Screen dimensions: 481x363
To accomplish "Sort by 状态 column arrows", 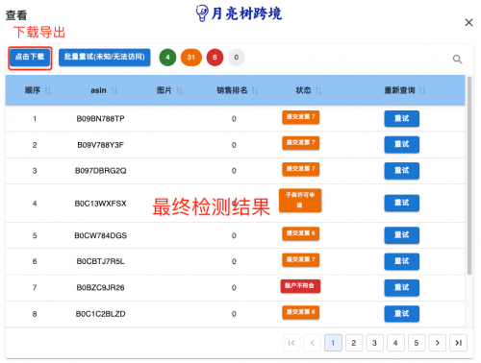I will pos(318,91).
